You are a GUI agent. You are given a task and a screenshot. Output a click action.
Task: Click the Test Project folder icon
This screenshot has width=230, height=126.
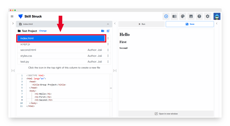(19, 31)
